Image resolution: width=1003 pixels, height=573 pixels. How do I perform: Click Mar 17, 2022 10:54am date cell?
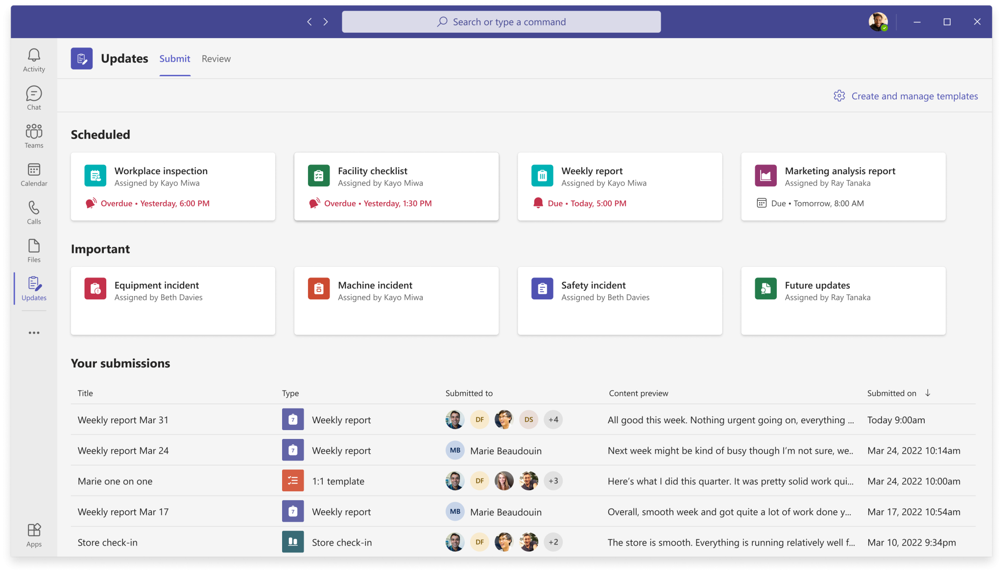pos(913,512)
